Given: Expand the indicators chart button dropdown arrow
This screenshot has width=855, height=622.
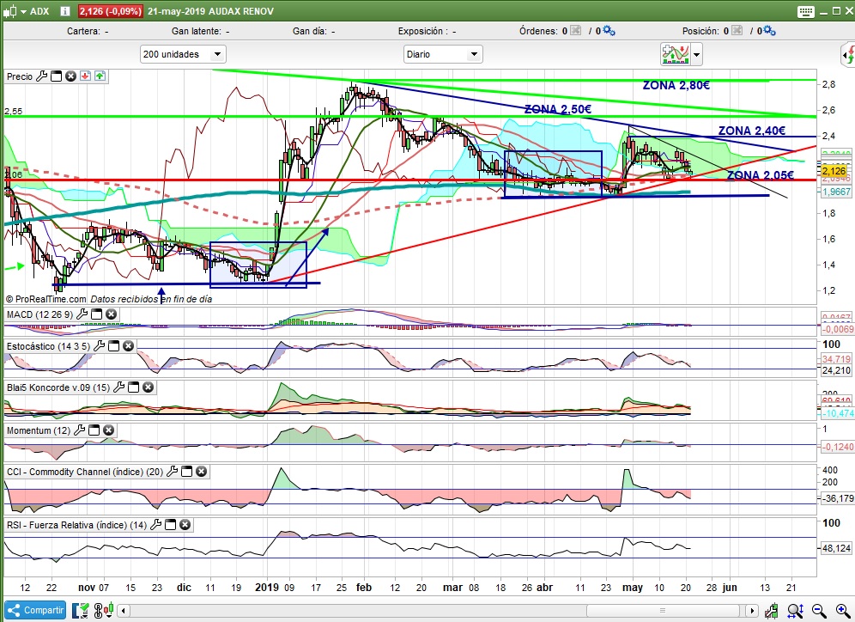Looking at the screenshot, I should (696, 55).
